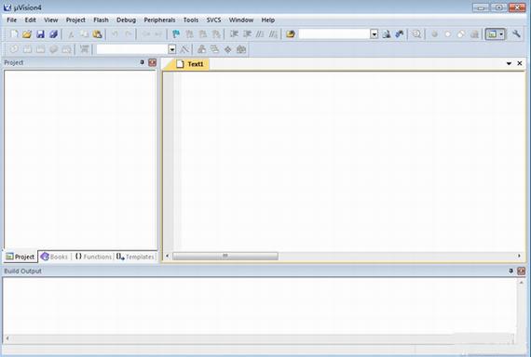This screenshot has height=357, width=531.
Task: Click the Copy icon in toolbar
Action: coord(84,34)
